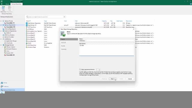This screenshot has height=108, width=192.
Task: Click the Linux managed servers icon
Action: click(5, 51)
